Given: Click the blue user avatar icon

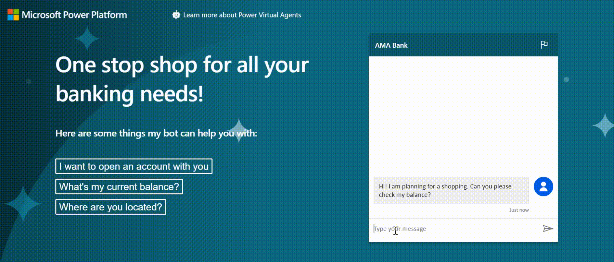Looking at the screenshot, I should [543, 186].
